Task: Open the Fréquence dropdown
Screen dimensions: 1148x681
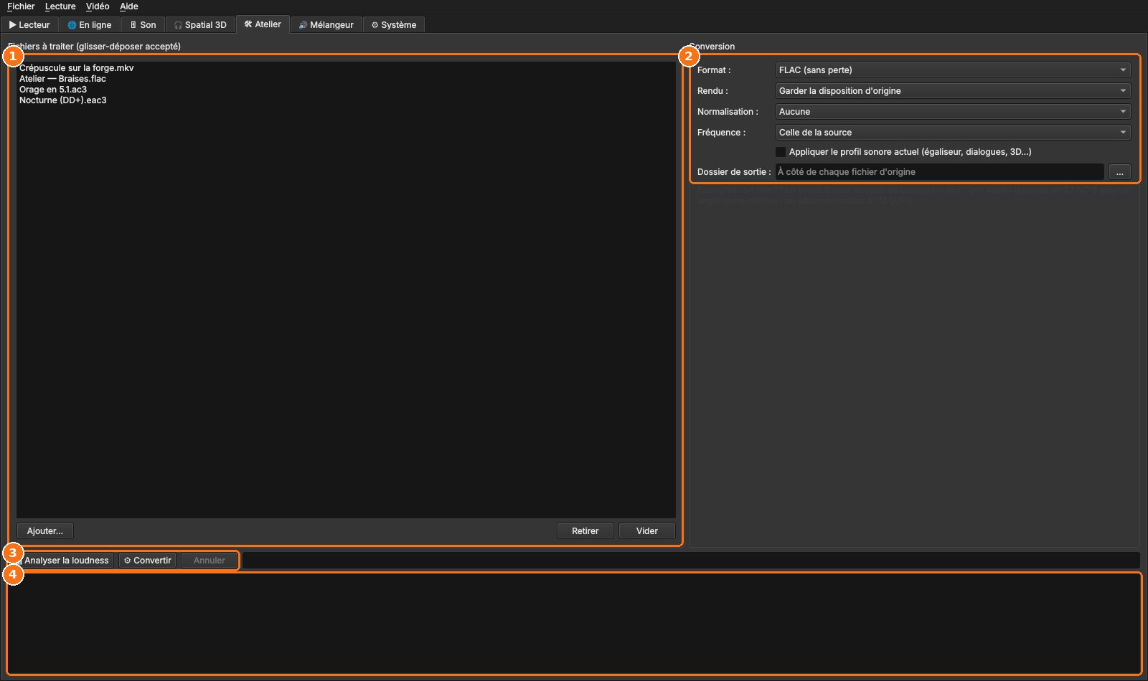Action: pyautogui.click(x=953, y=133)
